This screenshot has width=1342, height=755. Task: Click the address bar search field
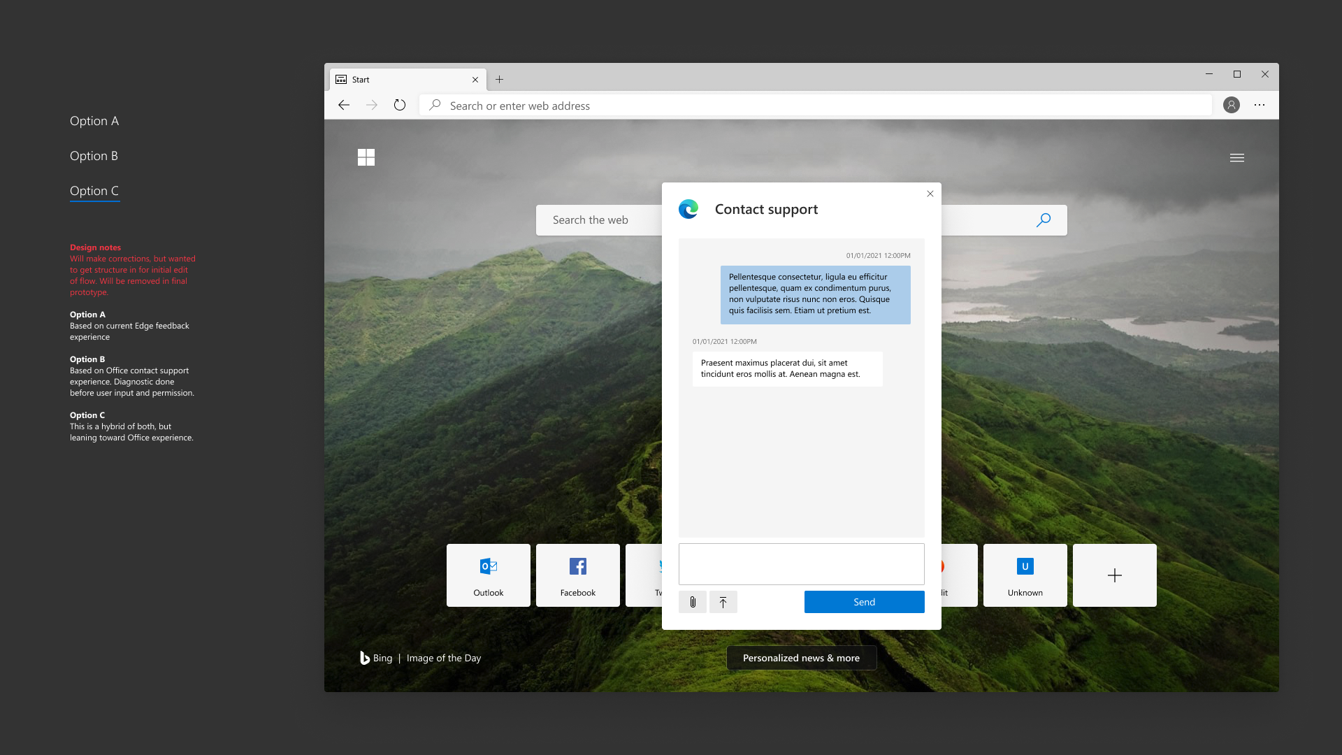coord(815,106)
